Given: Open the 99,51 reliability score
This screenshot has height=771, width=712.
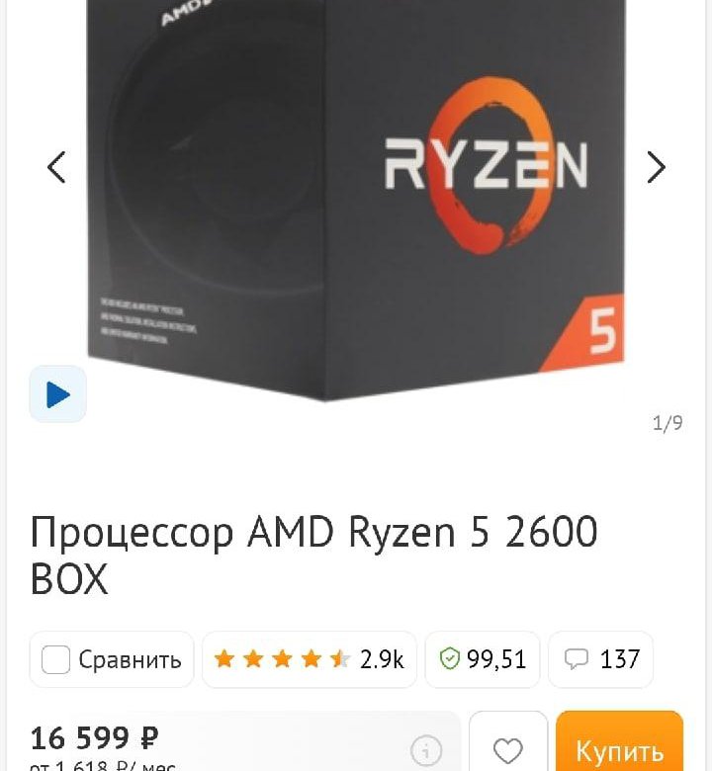Looking at the screenshot, I should [x=496, y=659].
